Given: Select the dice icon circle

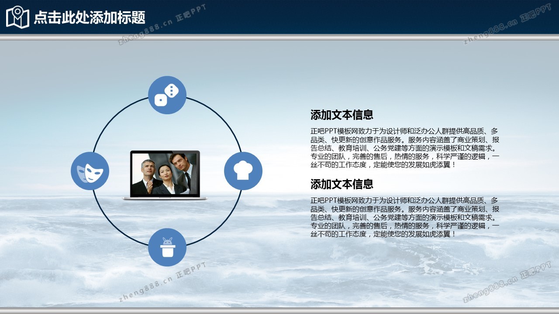Looking at the screenshot, I should pos(167,95).
